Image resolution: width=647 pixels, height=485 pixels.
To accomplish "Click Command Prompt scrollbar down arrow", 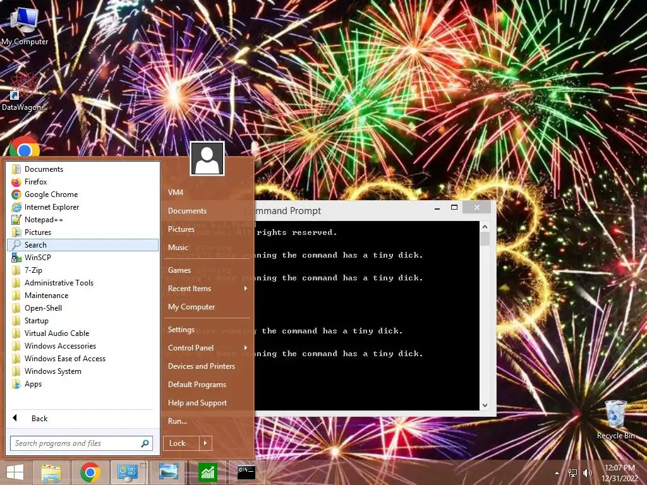I will pos(485,405).
